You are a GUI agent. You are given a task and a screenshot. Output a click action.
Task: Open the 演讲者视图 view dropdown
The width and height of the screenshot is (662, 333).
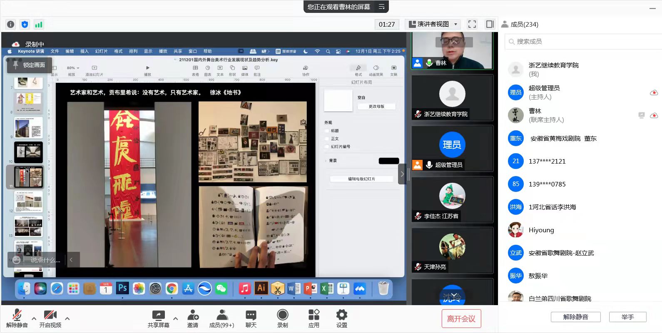pyautogui.click(x=433, y=24)
